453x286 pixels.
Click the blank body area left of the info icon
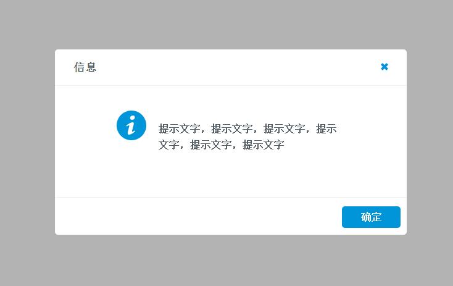tap(86, 126)
